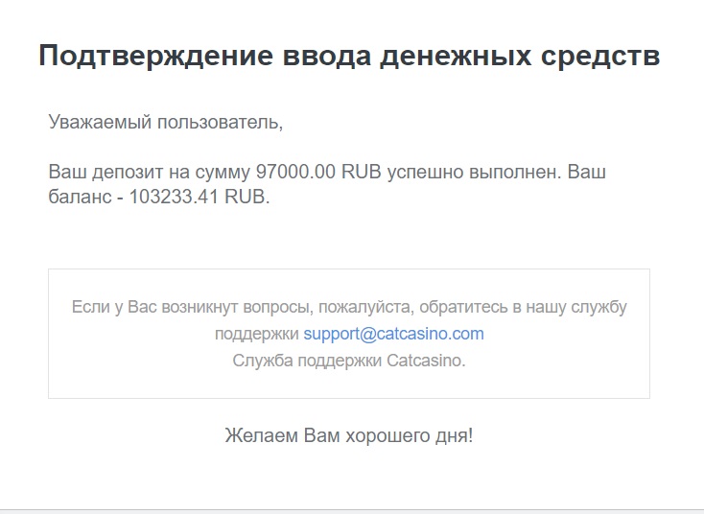704x514 pixels.
Task: Click the signature Служба поддержки Catcasino
Action: tap(349, 361)
